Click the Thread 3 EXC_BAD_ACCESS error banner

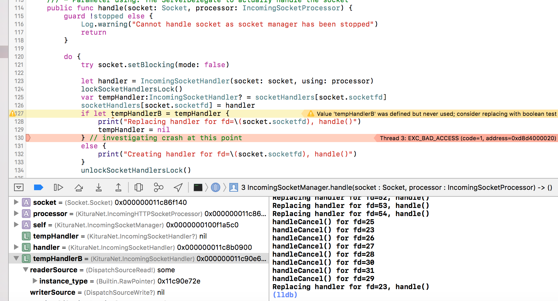click(x=466, y=138)
